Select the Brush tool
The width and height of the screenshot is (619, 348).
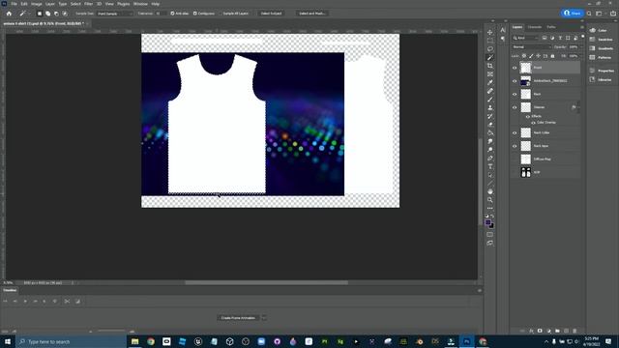click(490, 100)
